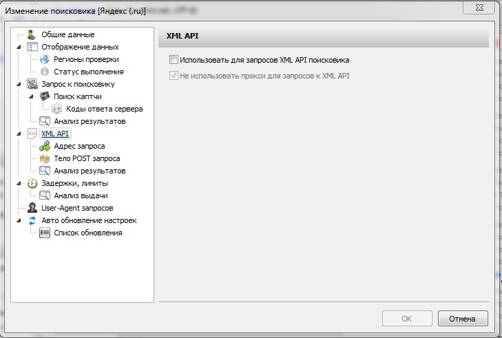
Task: Click the Поиск каптчи icon
Action: (x=45, y=96)
